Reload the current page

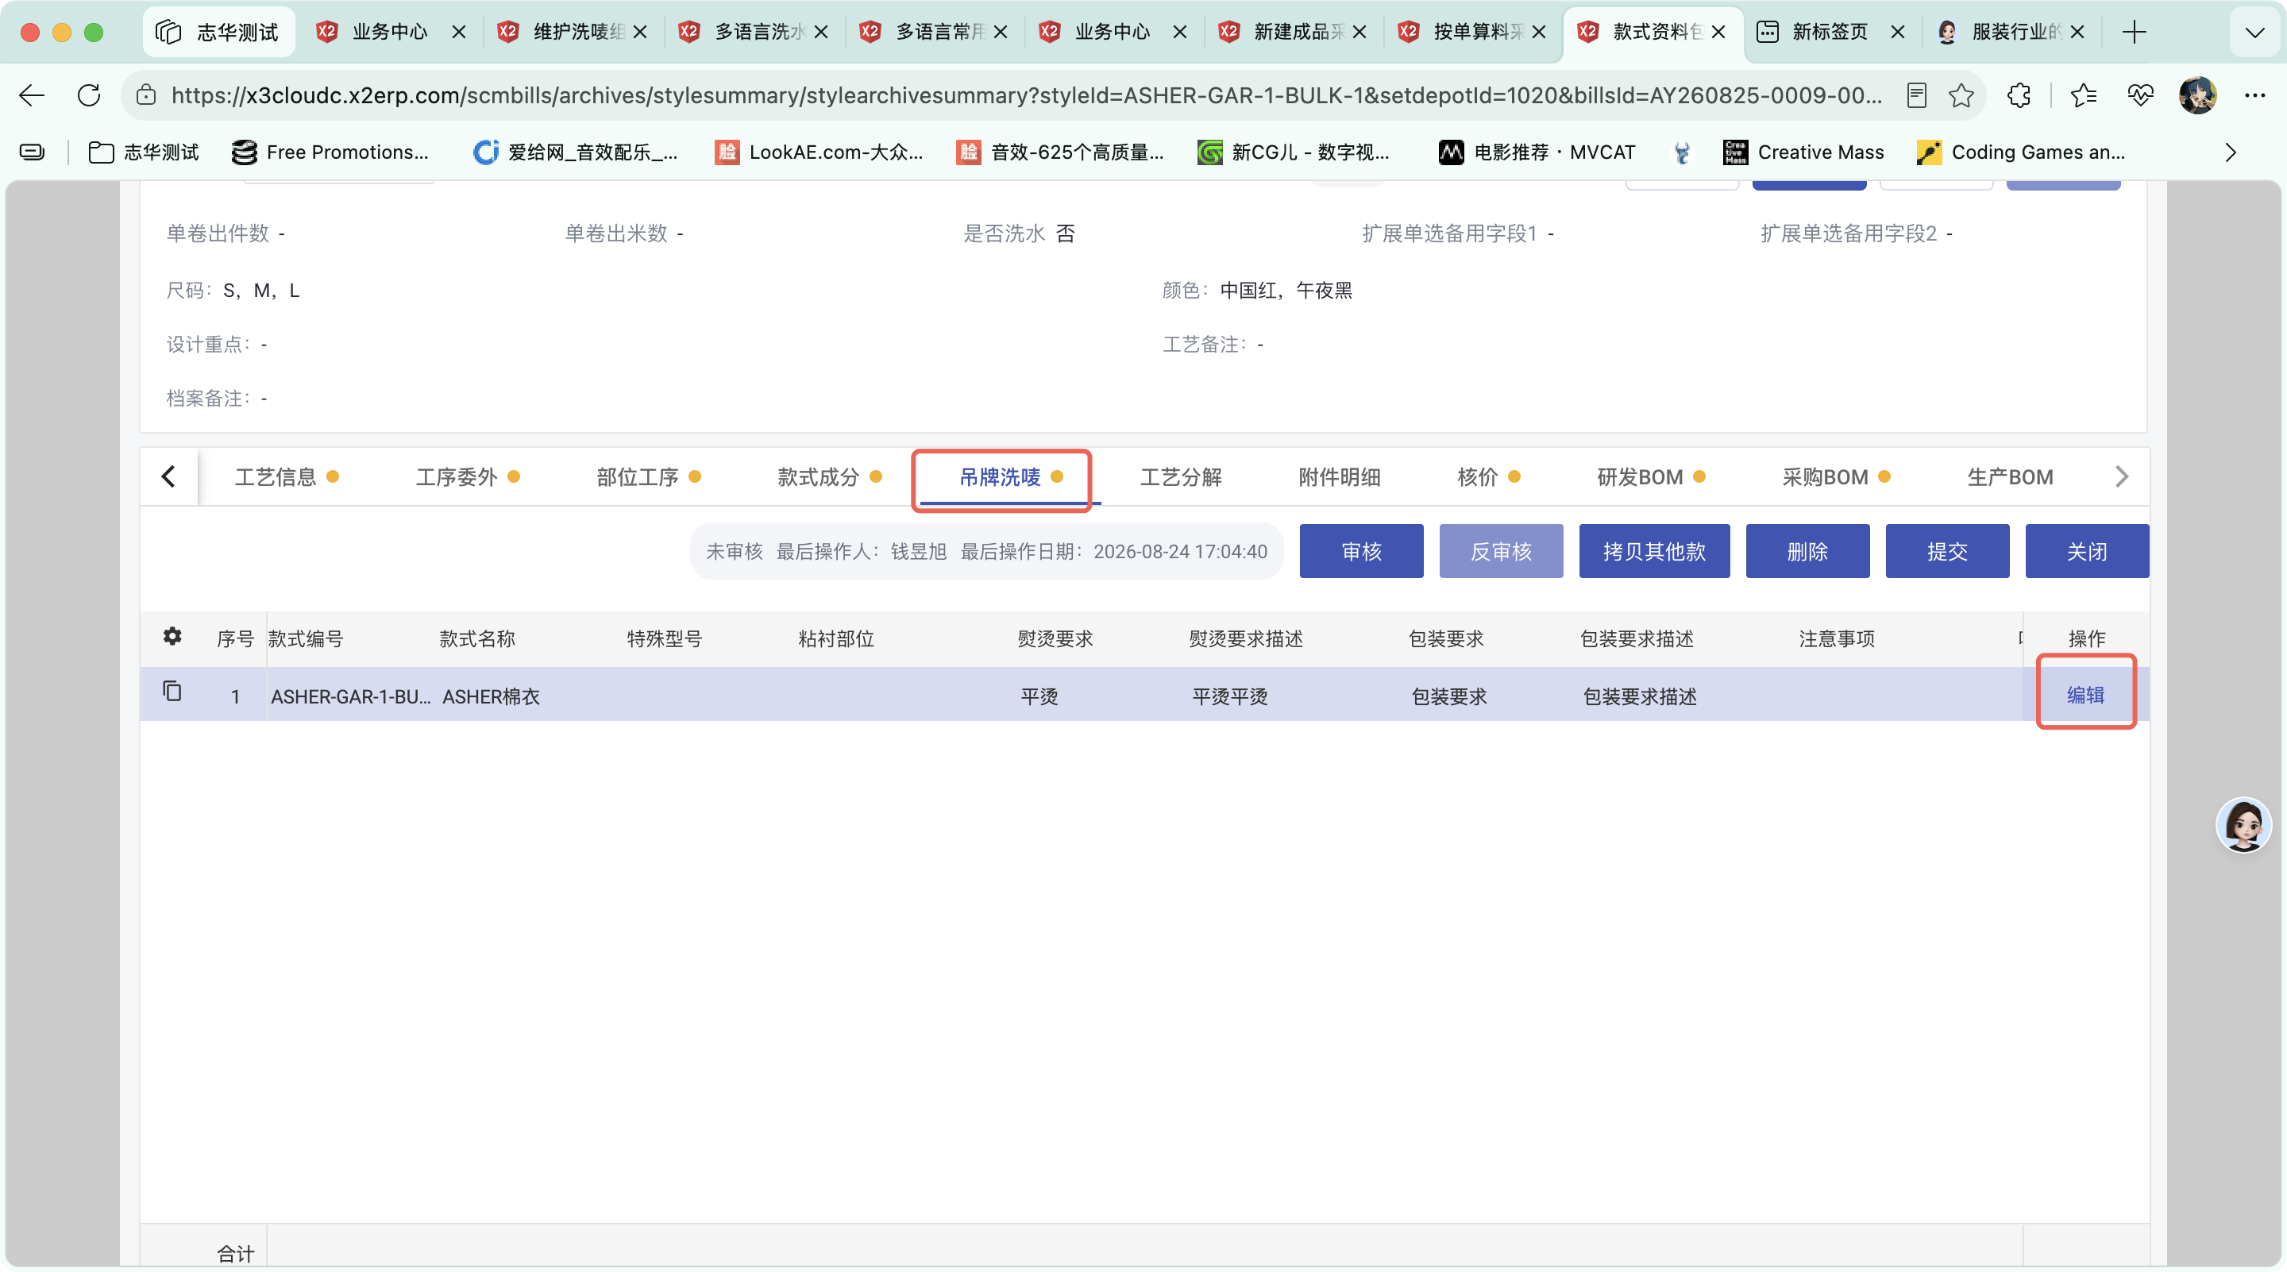89,95
